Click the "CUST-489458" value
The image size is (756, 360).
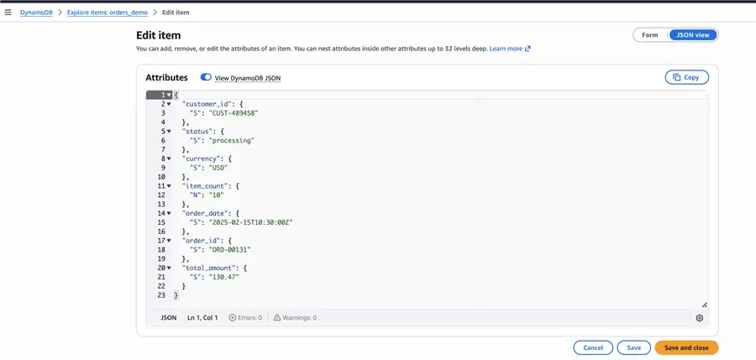(234, 113)
